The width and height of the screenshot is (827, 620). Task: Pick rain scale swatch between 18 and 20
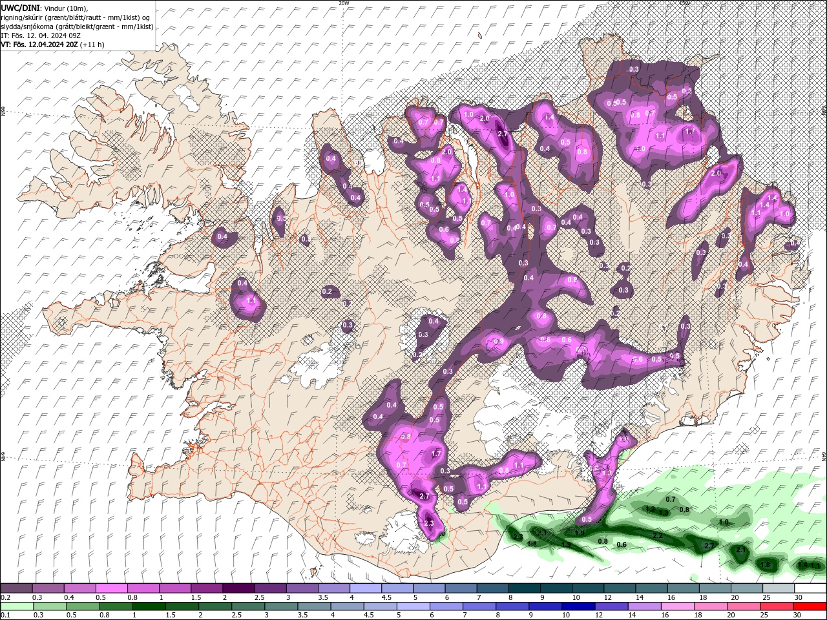[710, 606]
